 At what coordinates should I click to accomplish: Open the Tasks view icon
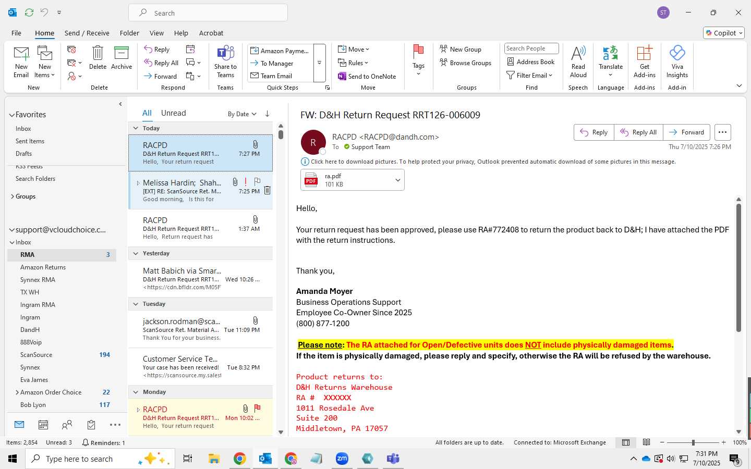(x=91, y=425)
